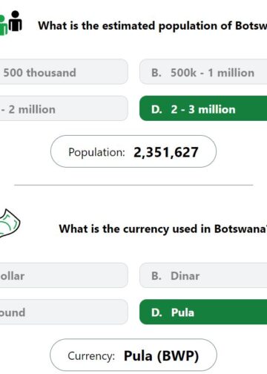The height and width of the screenshot is (374, 267).
Task: Select the '500 thousand' answer option
Action: (64, 72)
